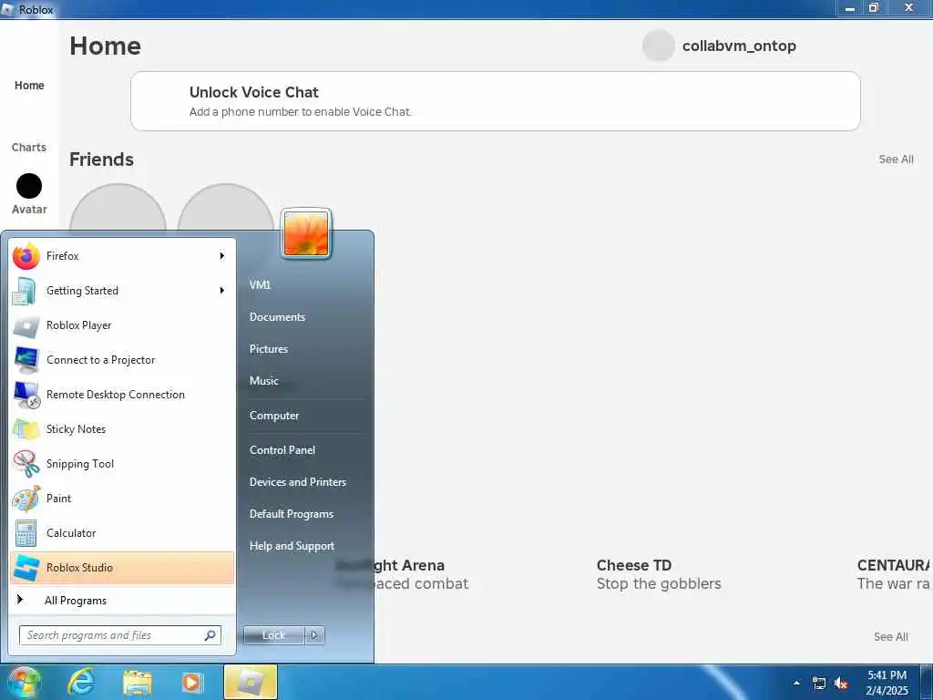Select the Roblox taskbar button

pyautogui.click(x=251, y=682)
